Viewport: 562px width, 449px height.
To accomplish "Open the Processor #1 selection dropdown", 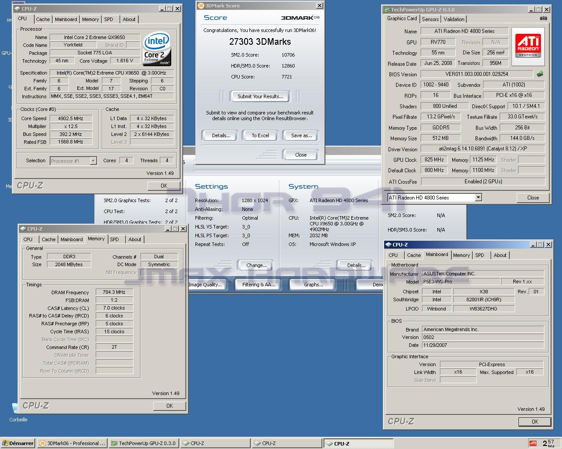I will [x=73, y=161].
